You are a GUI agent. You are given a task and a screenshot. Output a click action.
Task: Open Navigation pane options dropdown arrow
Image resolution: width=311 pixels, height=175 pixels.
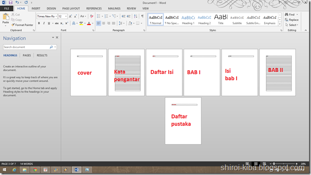coord(53,37)
